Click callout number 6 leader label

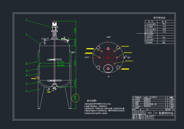(27, 34)
